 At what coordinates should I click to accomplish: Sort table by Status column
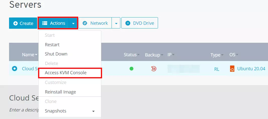tap(132, 55)
